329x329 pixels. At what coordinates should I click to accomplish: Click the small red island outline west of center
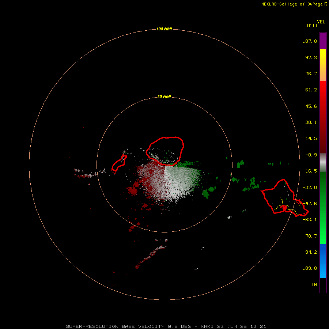pos(119,163)
